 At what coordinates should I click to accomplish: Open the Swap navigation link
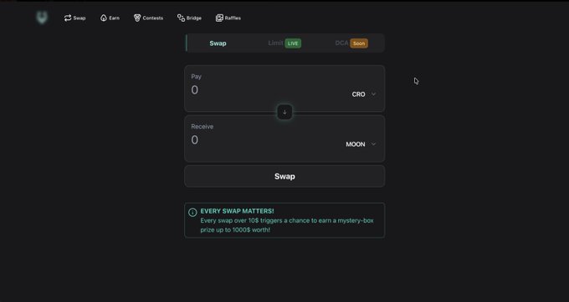(x=74, y=18)
